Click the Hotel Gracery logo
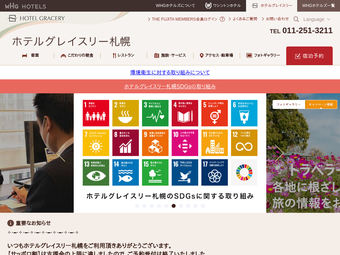 (x=36, y=18)
